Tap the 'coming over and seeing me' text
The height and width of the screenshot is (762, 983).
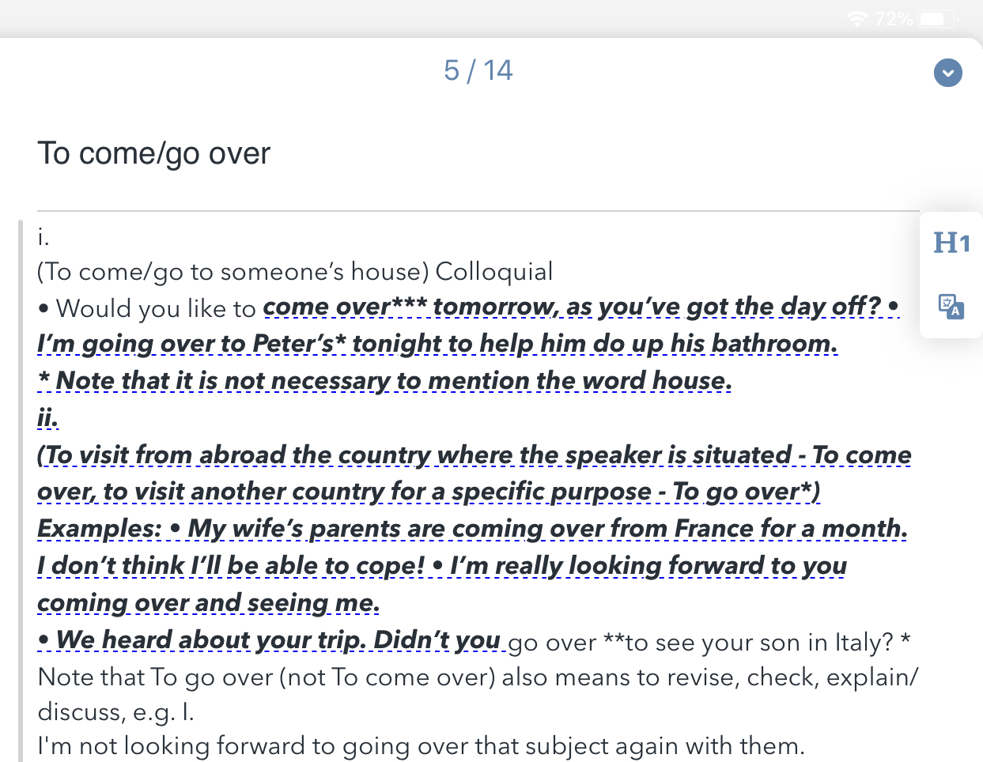coord(209,603)
